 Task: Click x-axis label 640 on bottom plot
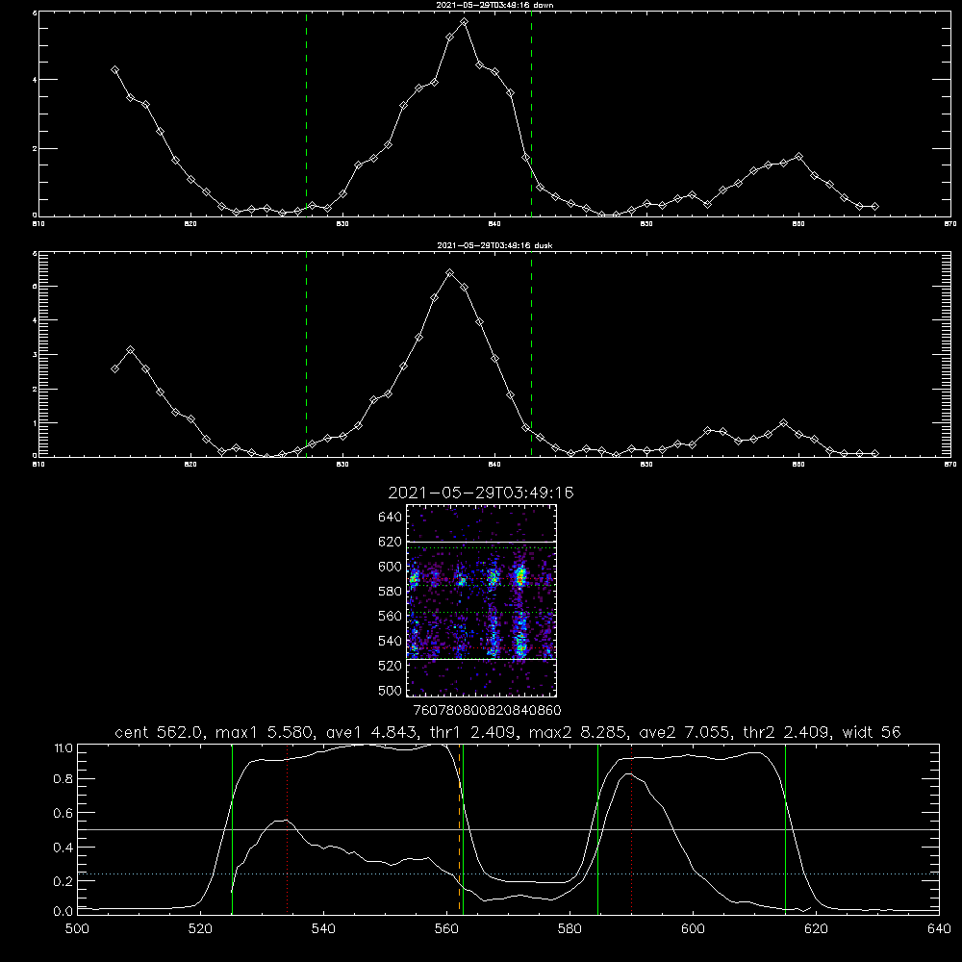click(x=939, y=929)
